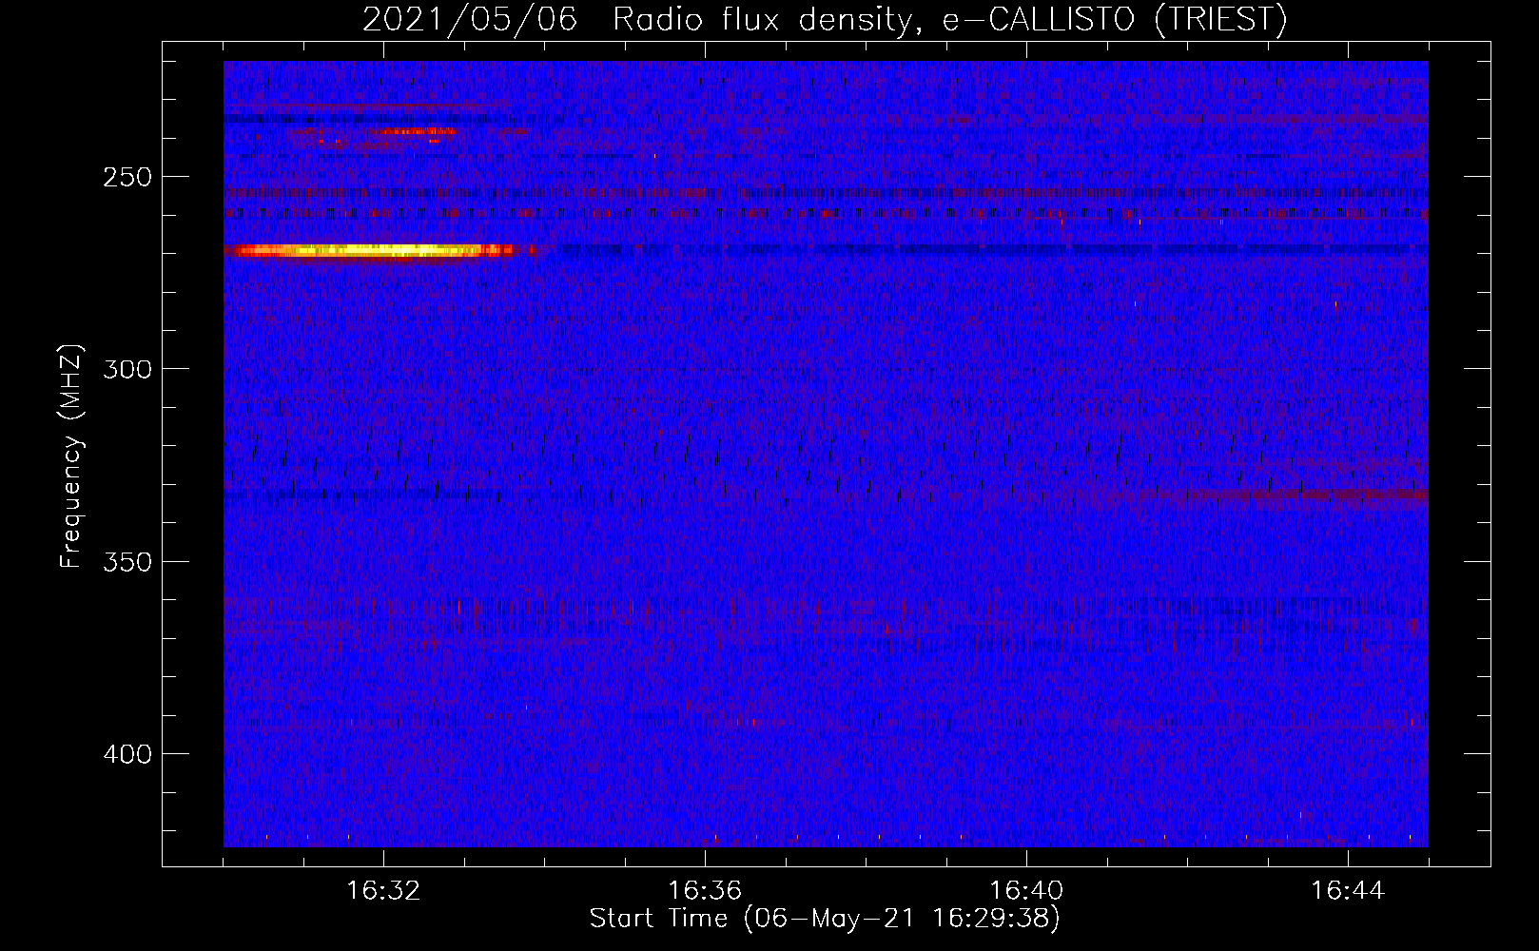Viewport: 1539px width, 951px height.
Task: Click the 16:44 time tick label
Action: point(1348,891)
